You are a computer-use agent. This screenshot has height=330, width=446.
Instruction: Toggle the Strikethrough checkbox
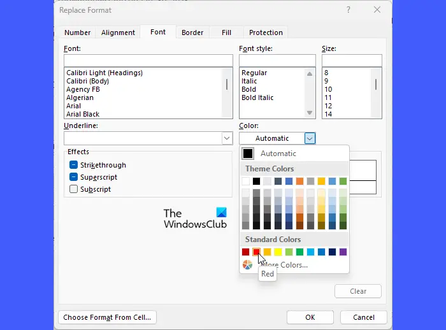tap(74, 165)
